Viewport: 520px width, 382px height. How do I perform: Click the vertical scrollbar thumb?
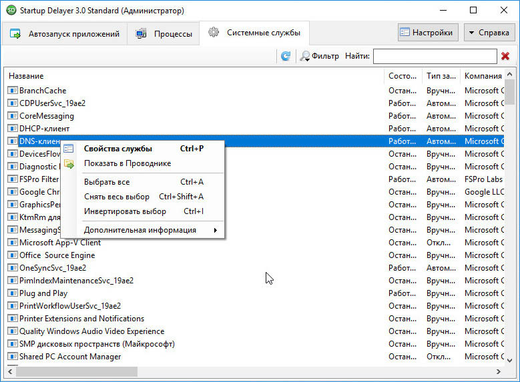(510, 92)
